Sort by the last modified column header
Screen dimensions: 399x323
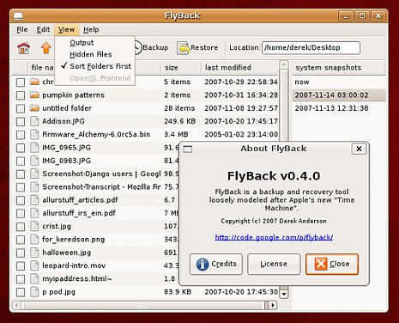[x=239, y=68]
